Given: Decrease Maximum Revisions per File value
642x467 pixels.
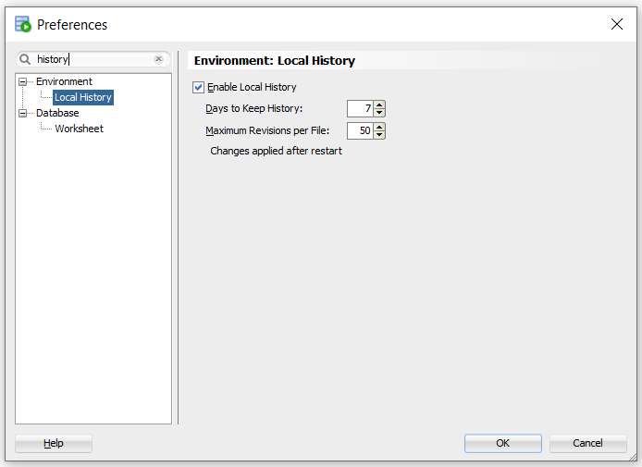Looking at the screenshot, I should [x=379, y=135].
